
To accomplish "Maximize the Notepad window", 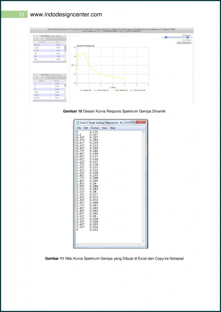I will [x=133, y=122].
